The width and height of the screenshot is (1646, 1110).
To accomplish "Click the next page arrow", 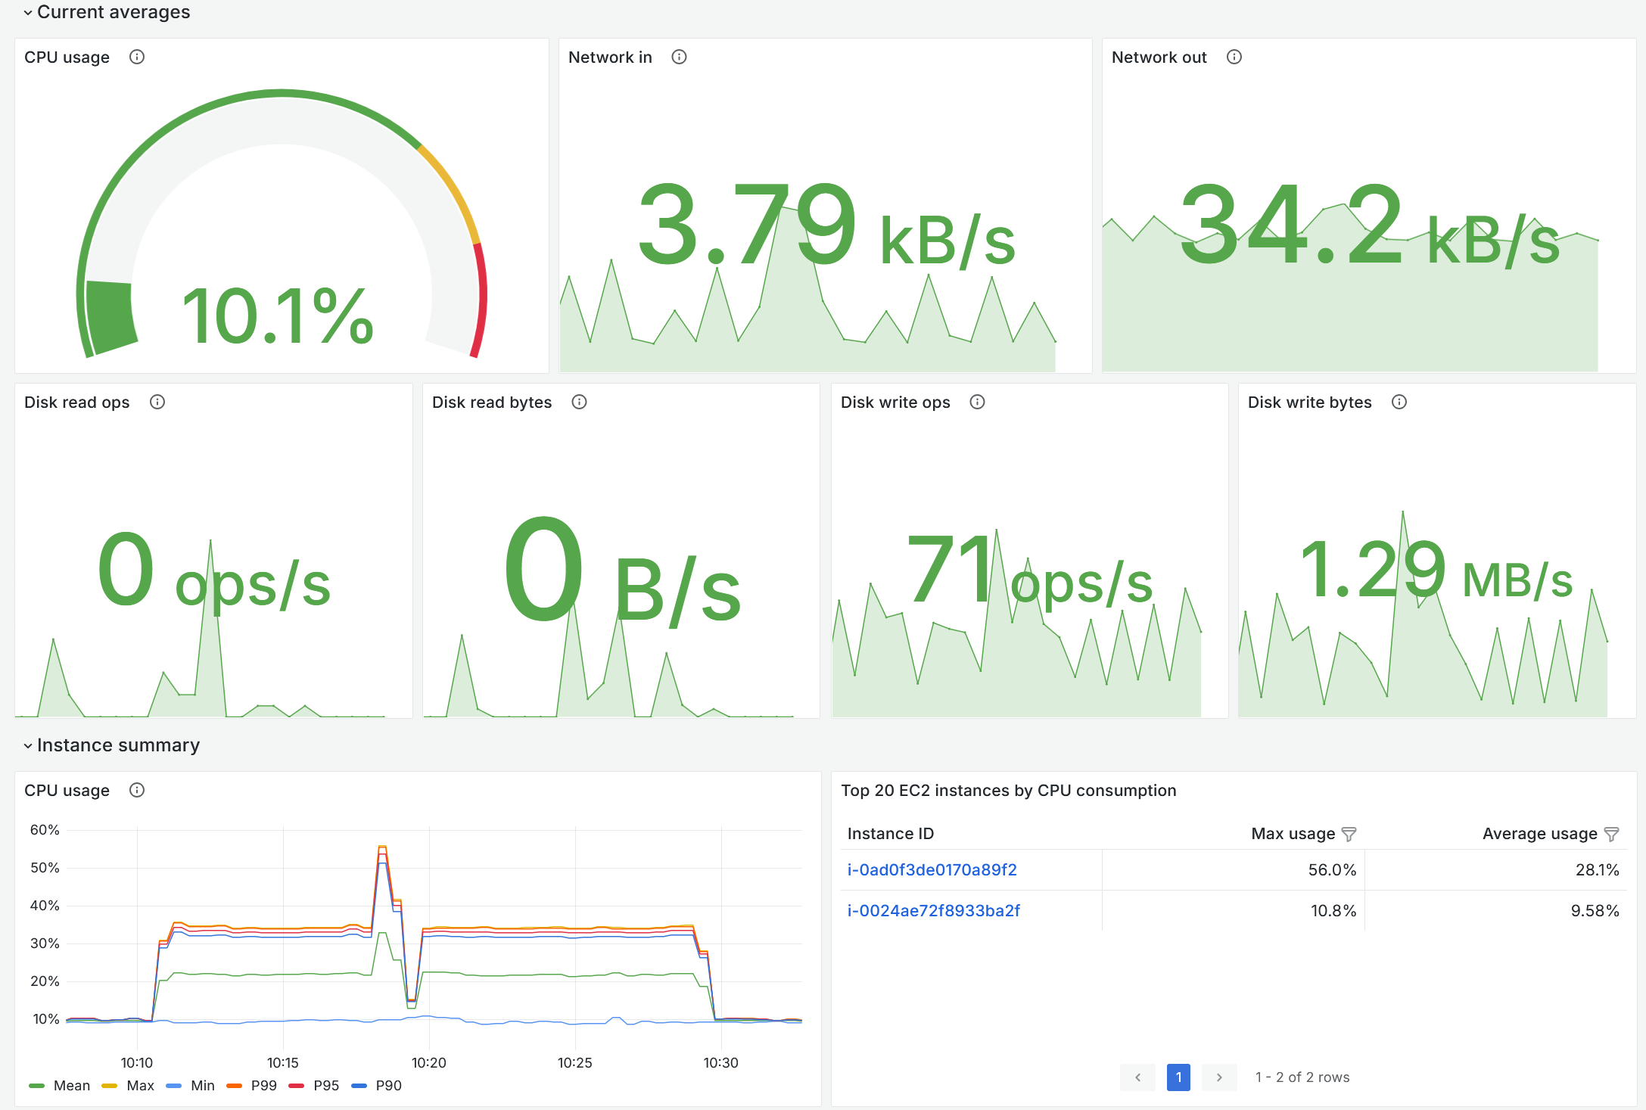I will 1219,1077.
